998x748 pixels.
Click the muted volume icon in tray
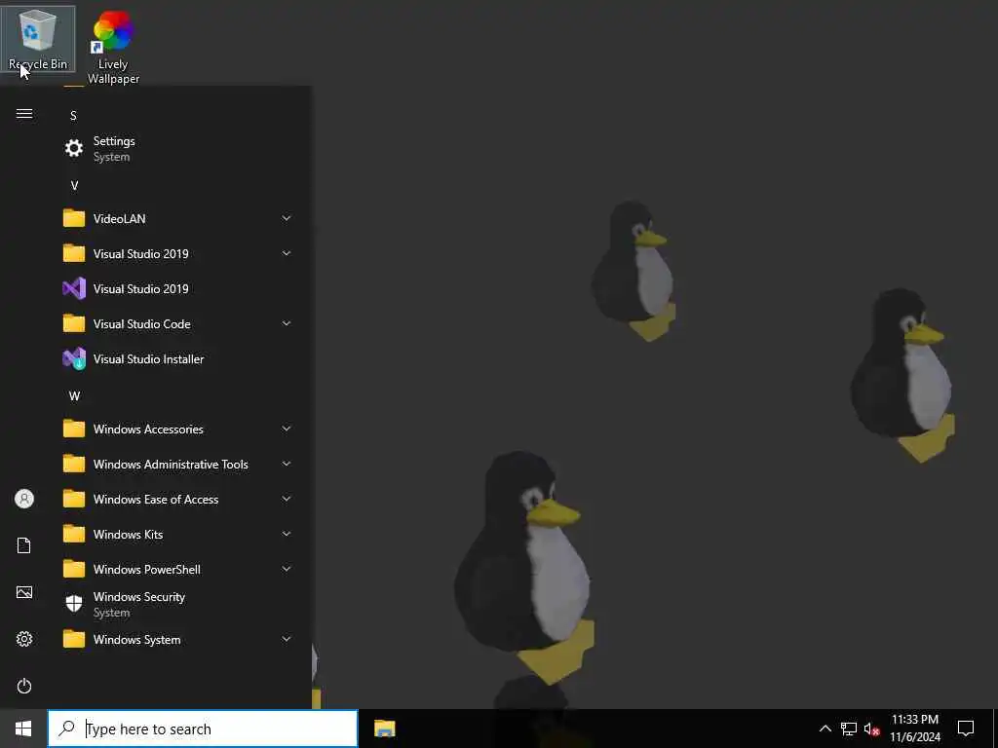pos(871,729)
